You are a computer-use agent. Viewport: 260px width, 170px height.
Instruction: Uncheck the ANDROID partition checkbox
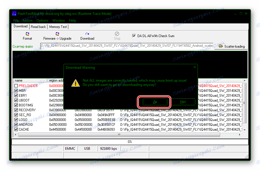coord(16,124)
